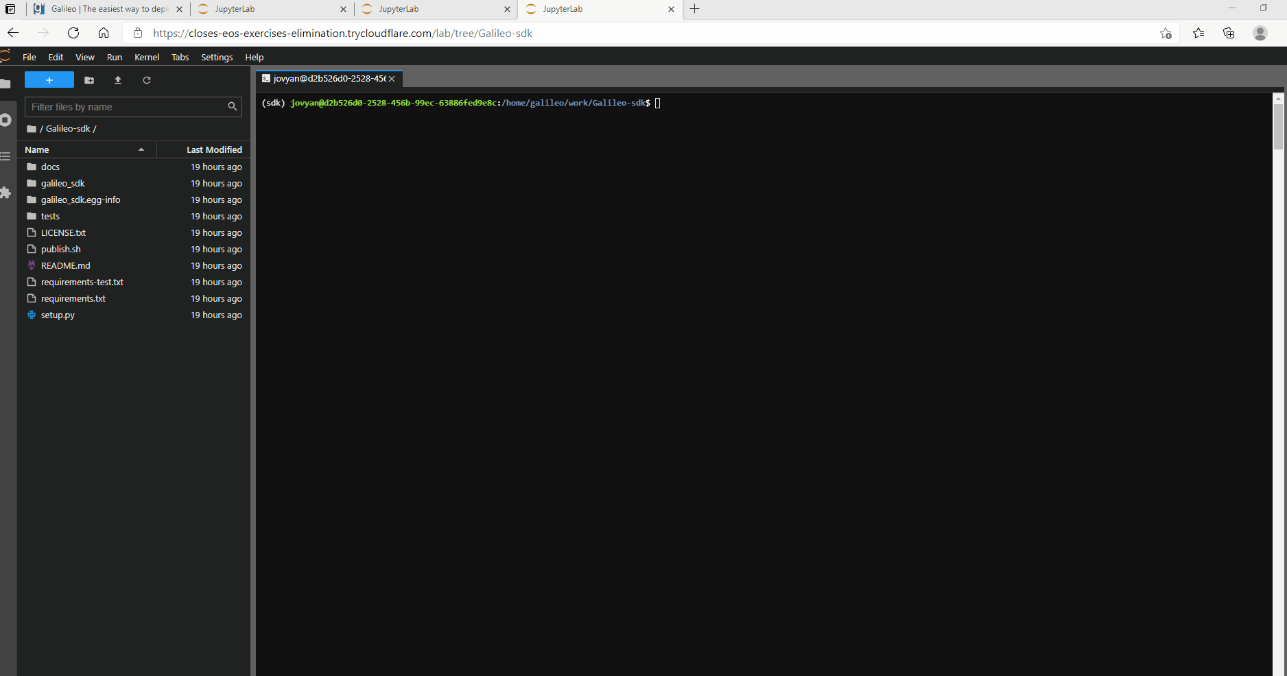Select the galileo_sdk.egg-info folder
This screenshot has height=676, width=1287.
[134, 200]
